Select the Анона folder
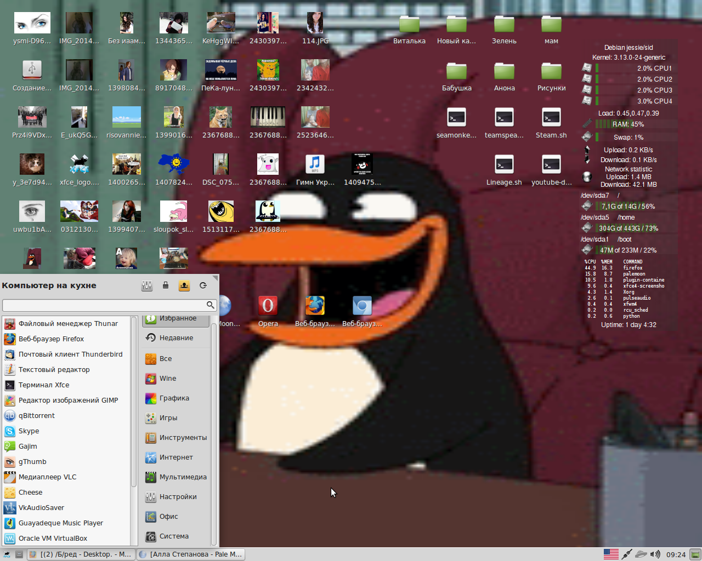This screenshot has height=561, width=702. (504, 76)
